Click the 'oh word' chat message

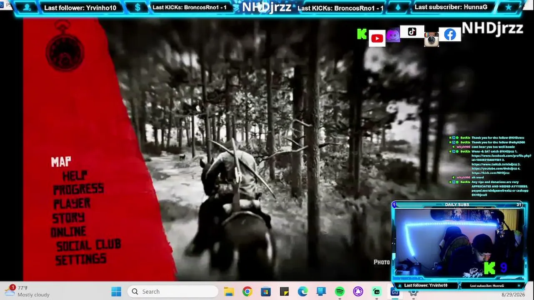coord(478,177)
